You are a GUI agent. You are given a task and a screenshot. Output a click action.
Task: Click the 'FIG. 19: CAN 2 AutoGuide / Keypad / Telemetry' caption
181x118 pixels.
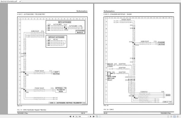(x=32, y=110)
